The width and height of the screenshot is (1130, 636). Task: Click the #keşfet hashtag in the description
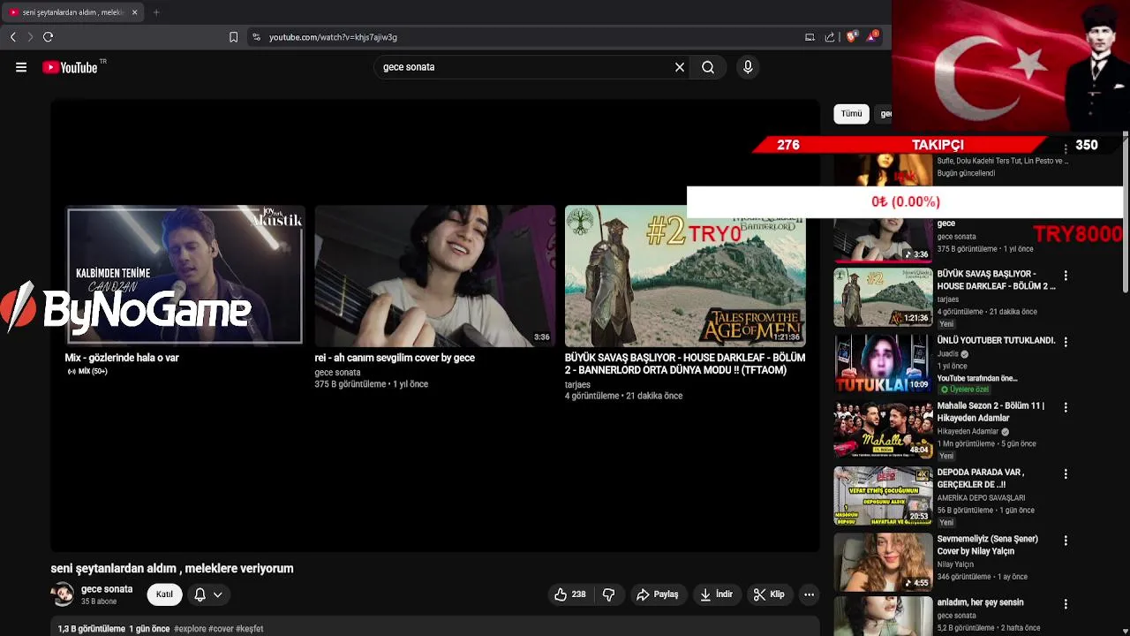tap(250, 629)
